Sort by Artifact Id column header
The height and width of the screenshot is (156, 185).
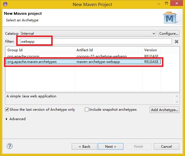click(x=108, y=50)
